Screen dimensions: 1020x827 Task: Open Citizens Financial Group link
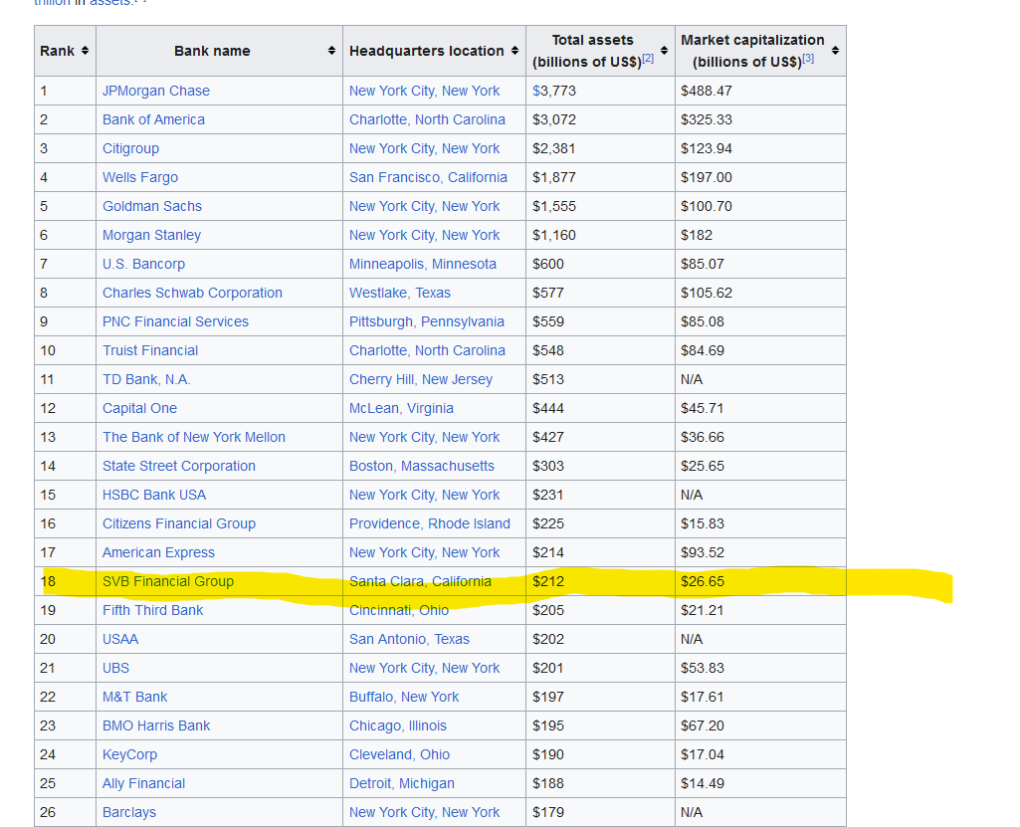(179, 523)
